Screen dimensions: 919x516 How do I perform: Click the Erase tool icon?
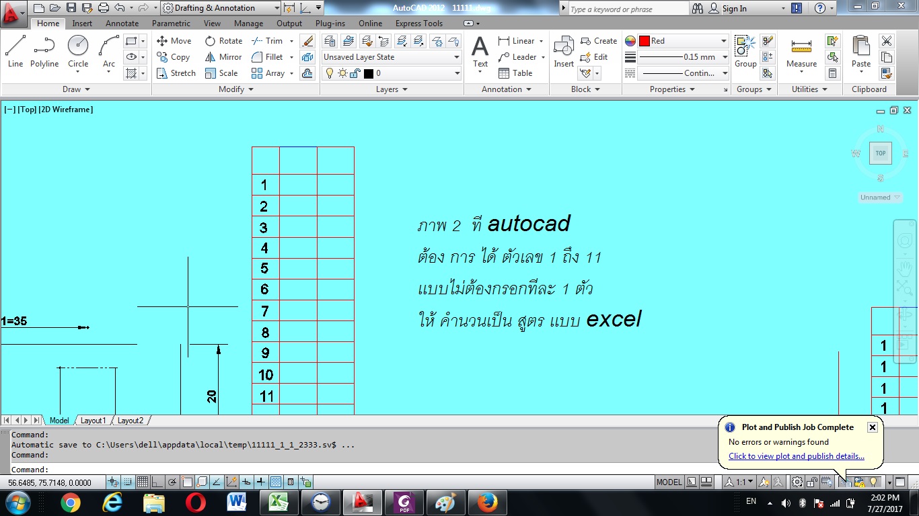pyautogui.click(x=307, y=41)
